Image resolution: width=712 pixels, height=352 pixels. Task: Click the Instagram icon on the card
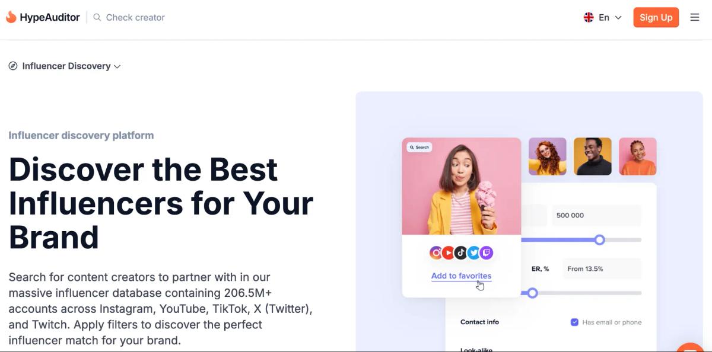pyautogui.click(x=436, y=253)
